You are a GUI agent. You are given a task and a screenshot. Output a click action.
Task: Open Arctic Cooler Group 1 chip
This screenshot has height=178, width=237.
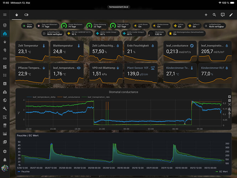pos(107,33)
